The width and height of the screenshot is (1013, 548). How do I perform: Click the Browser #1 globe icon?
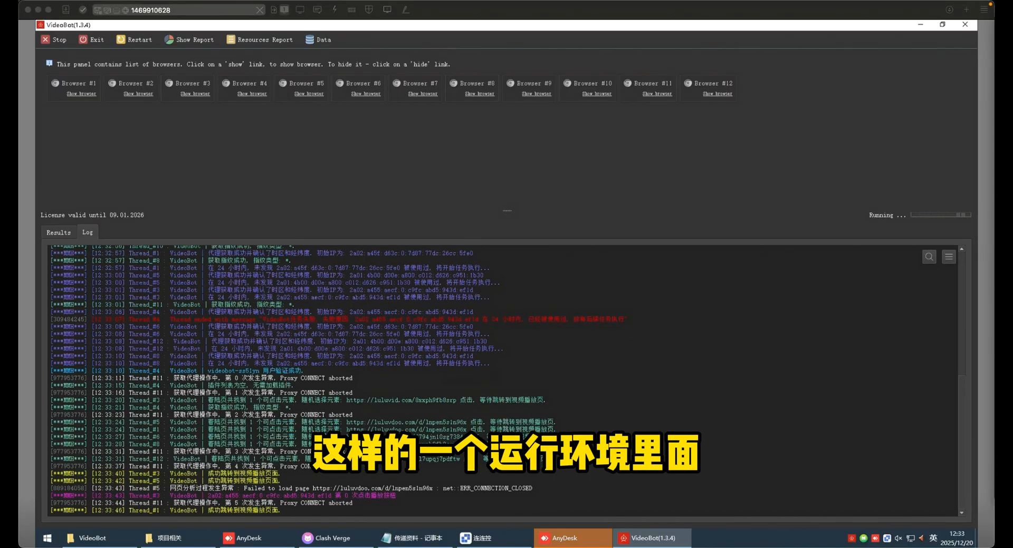tap(55, 83)
